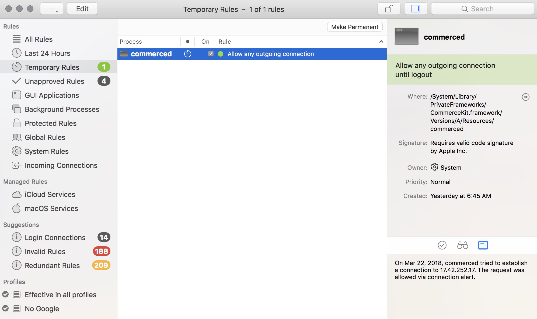Click the temporary timer icon in commerced row
Image resolution: width=537 pixels, height=319 pixels.
pyautogui.click(x=188, y=54)
